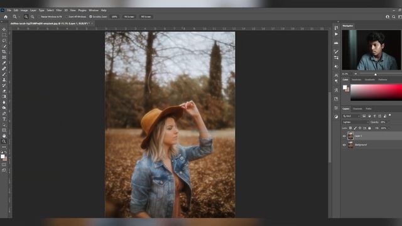Toggle lock transparent pixels
This screenshot has height=226, width=402.
[x=350, y=128]
